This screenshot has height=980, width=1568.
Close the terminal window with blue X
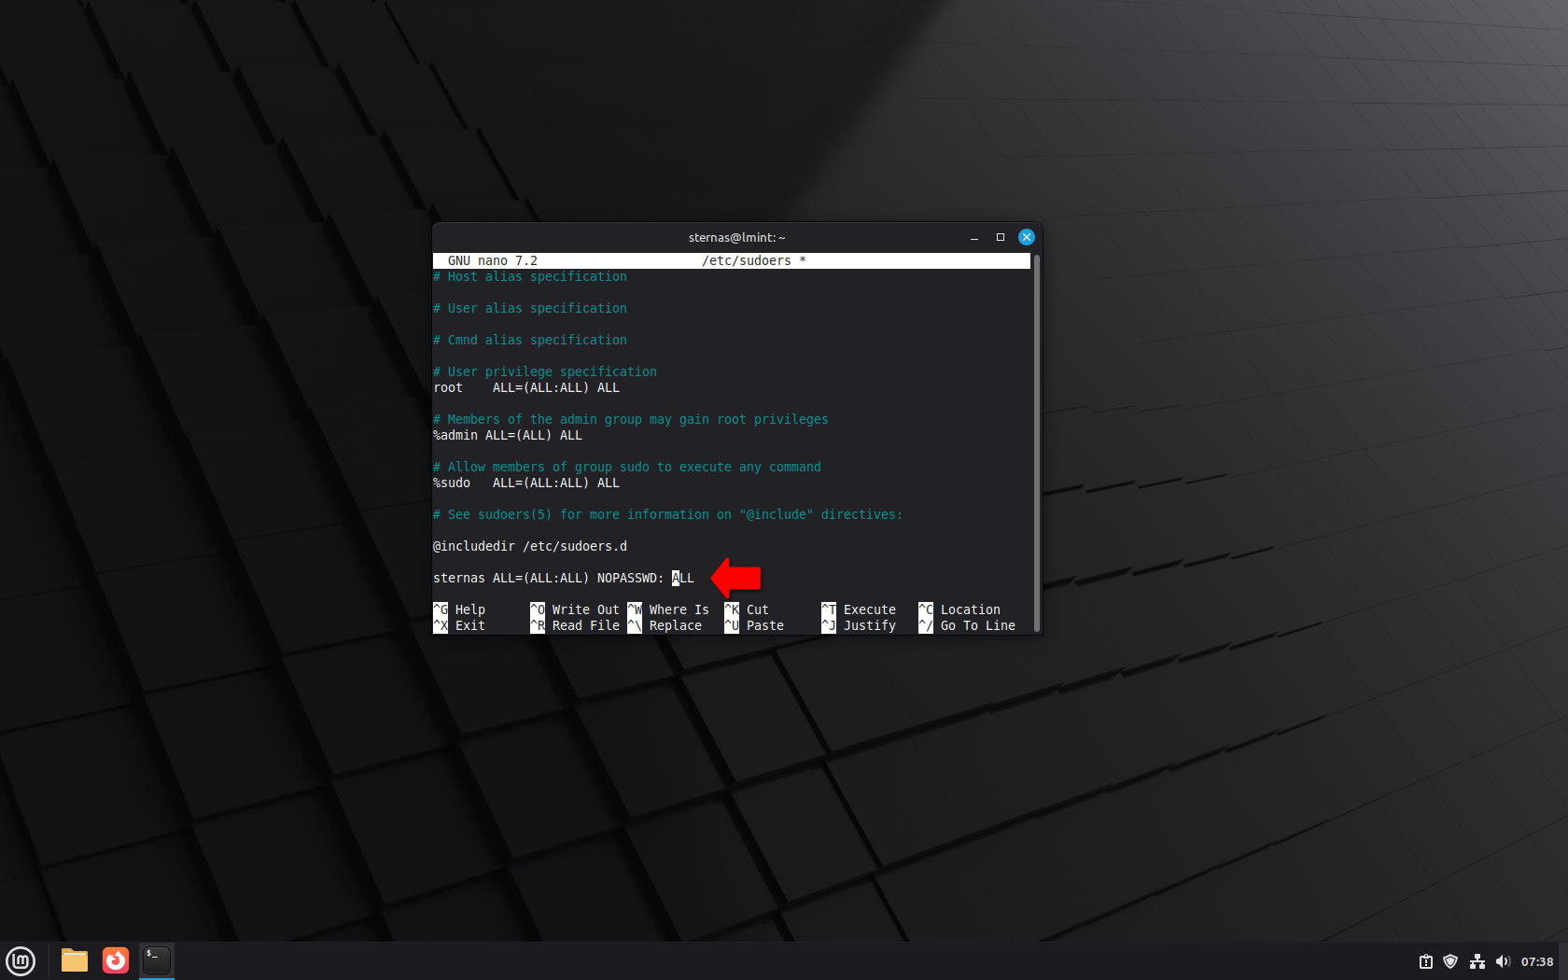click(x=1027, y=237)
